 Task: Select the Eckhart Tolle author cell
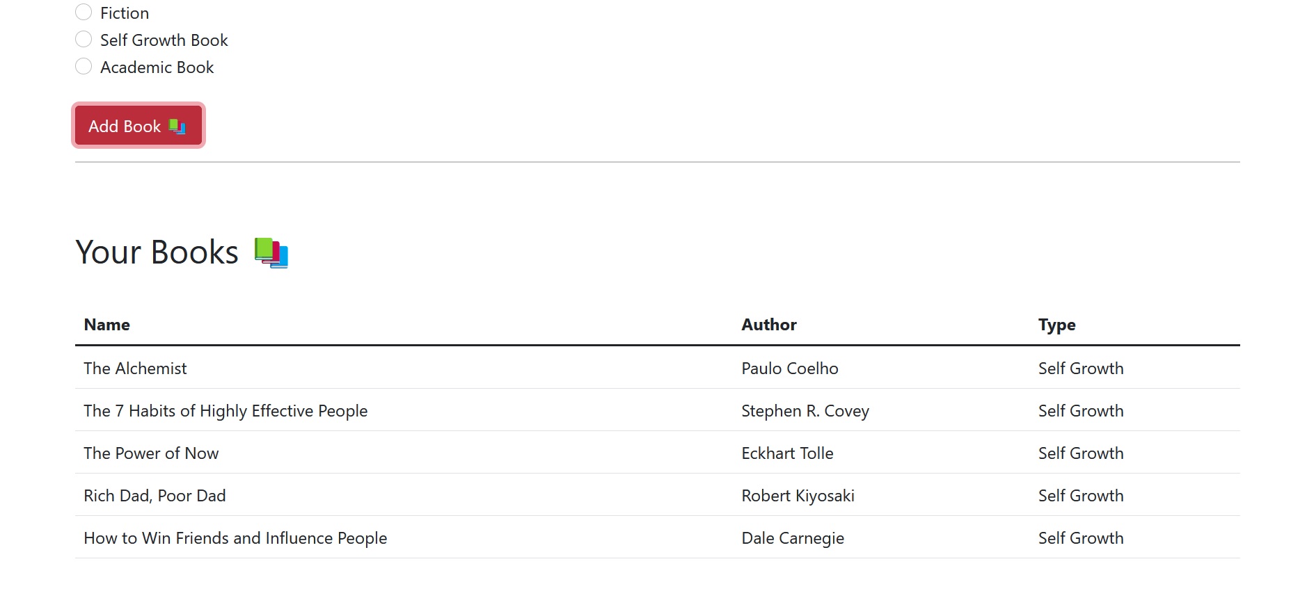click(787, 453)
